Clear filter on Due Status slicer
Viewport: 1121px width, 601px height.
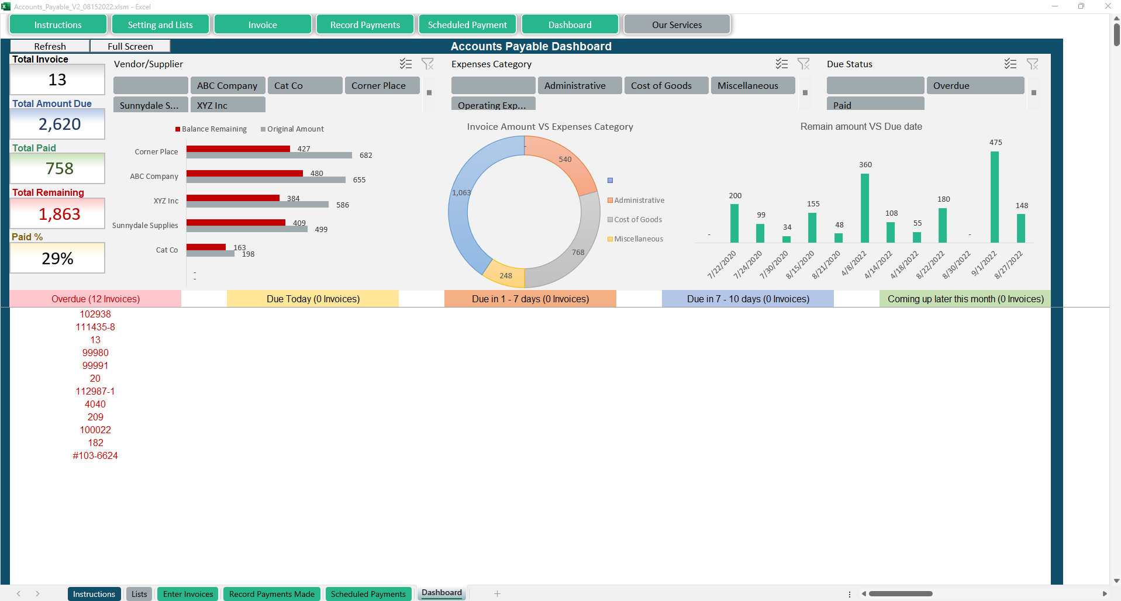point(1032,64)
